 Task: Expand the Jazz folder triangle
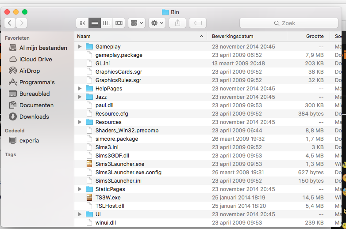pyautogui.click(x=80, y=97)
